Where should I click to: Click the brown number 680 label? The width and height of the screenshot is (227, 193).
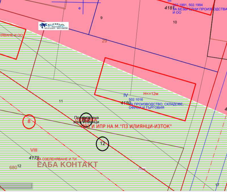tap(13, 168)
